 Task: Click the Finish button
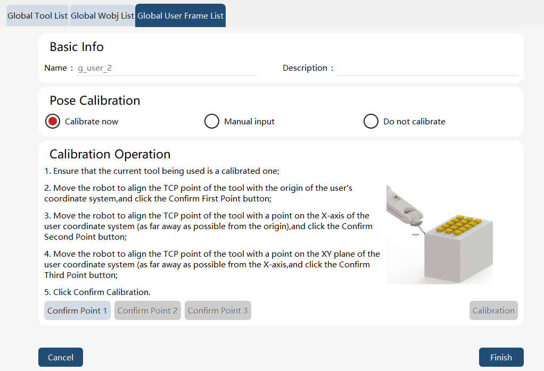[x=501, y=357]
